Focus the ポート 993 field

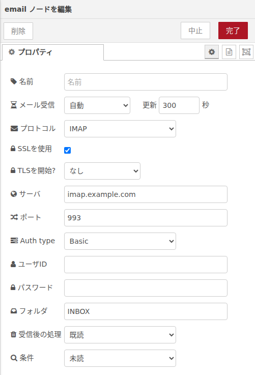[146, 218]
